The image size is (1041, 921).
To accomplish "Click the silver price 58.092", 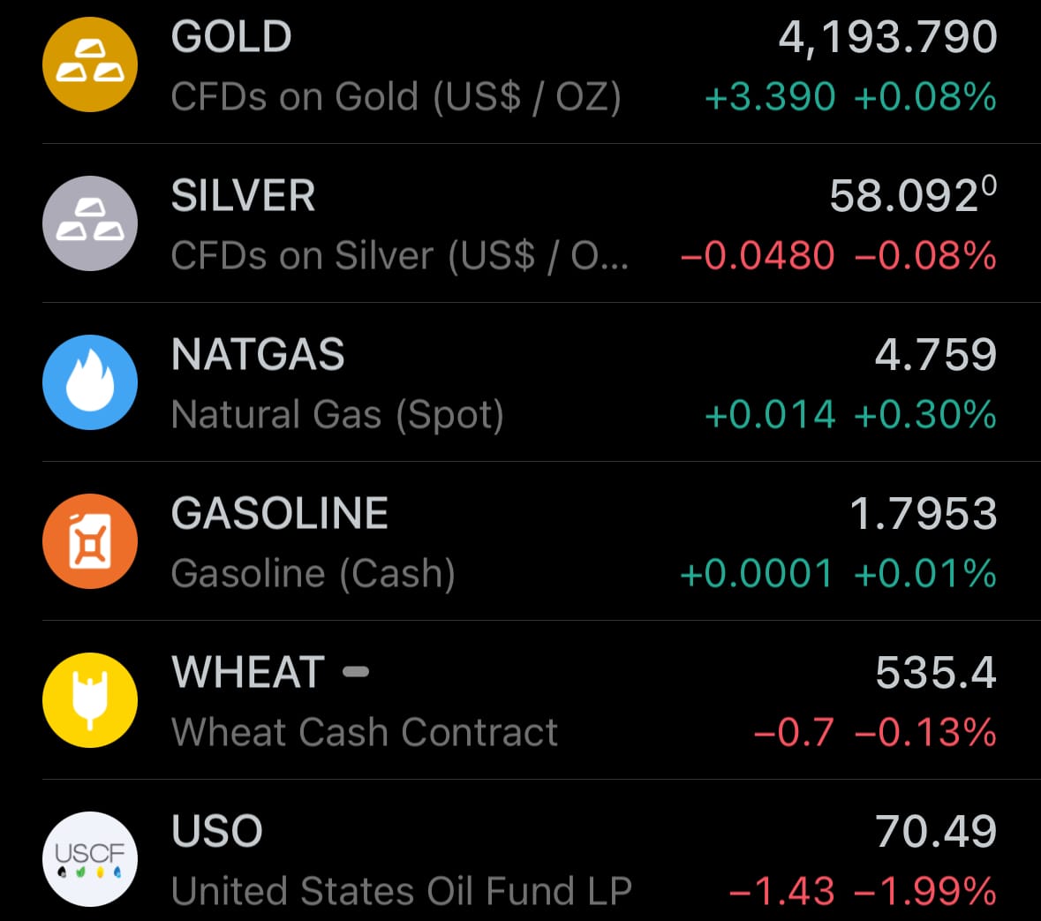I will click(905, 196).
